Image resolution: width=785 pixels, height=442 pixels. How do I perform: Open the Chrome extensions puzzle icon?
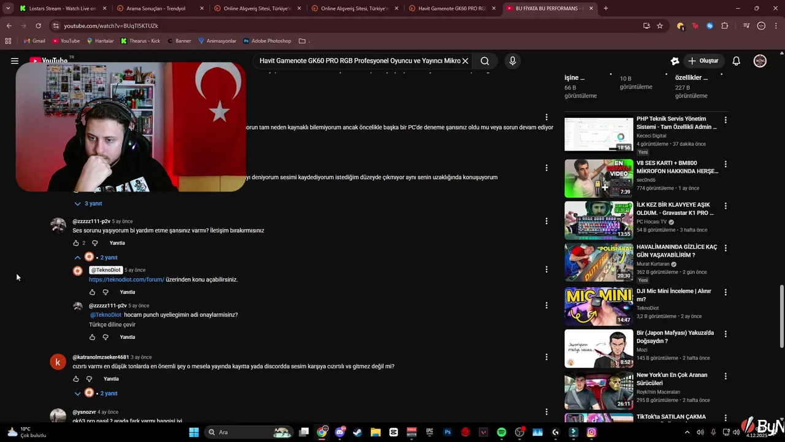(x=725, y=26)
